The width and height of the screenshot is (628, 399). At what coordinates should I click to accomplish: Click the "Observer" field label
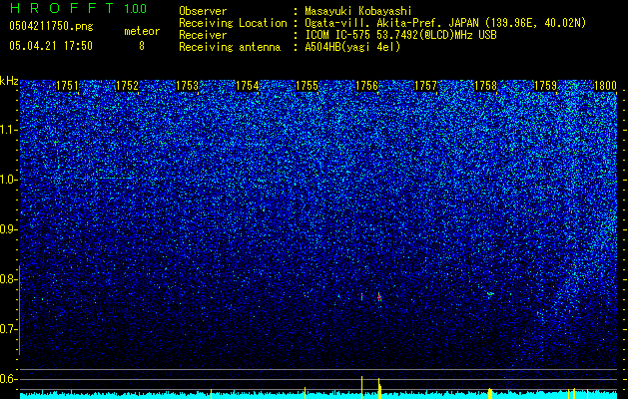point(203,11)
